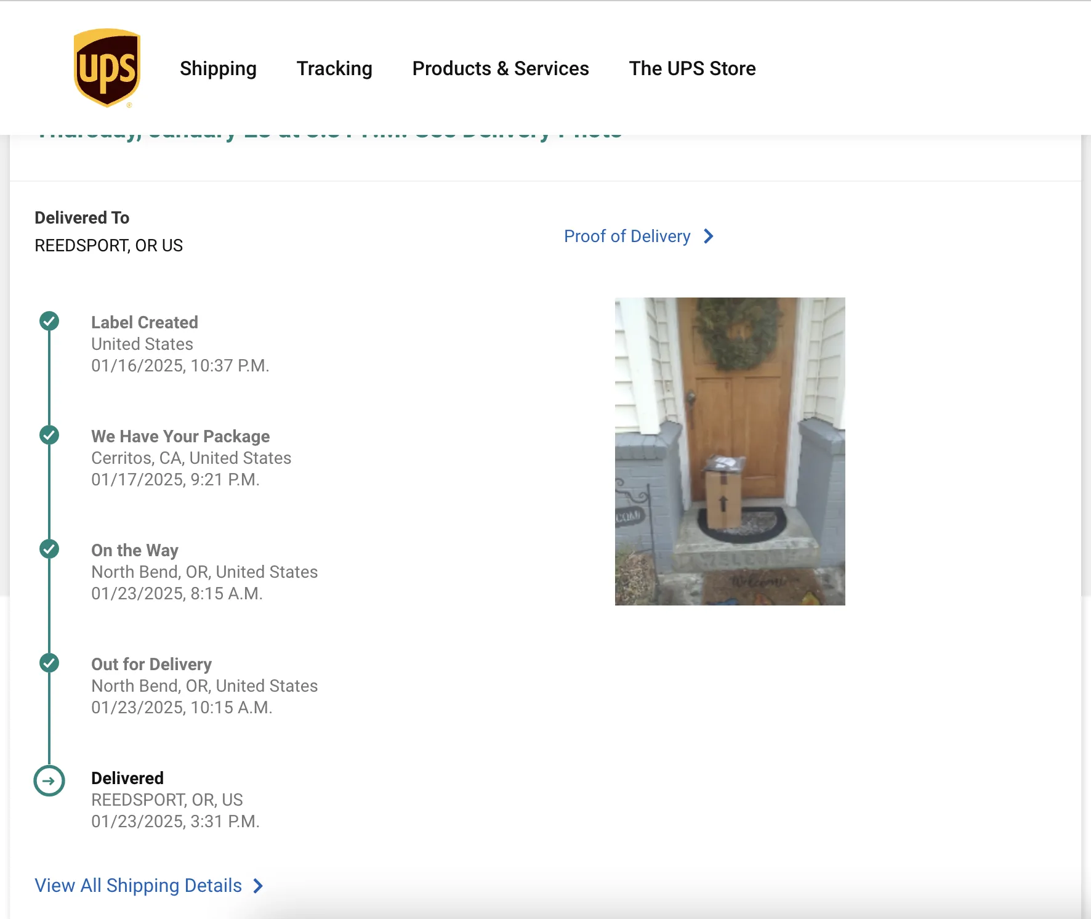Open the Shipping menu
The width and height of the screenshot is (1091, 919).
pos(218,68)
